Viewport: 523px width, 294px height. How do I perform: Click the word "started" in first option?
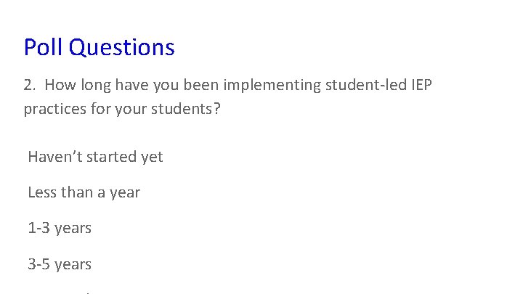point(115,157)
